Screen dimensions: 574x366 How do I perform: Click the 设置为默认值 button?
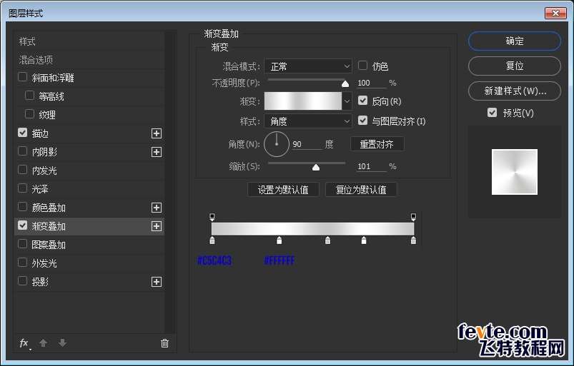[283, 190]
